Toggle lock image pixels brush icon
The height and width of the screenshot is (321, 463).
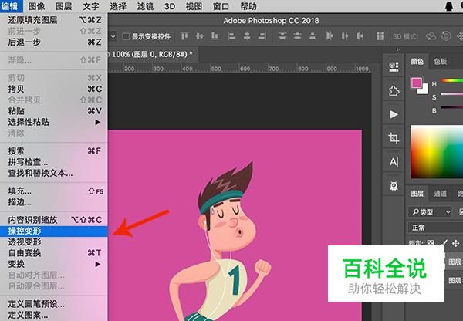444,243
